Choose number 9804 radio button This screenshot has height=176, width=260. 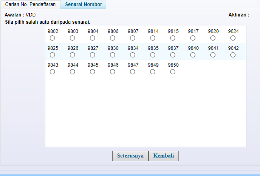click(92, 38)
